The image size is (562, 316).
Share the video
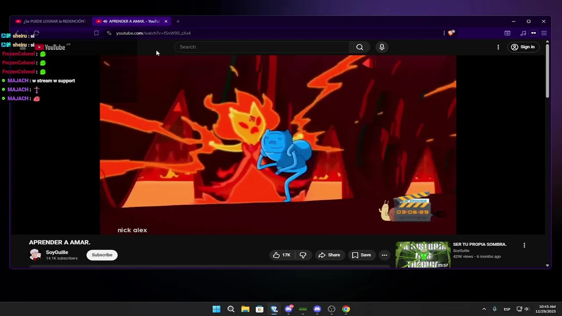pos(329,255)
